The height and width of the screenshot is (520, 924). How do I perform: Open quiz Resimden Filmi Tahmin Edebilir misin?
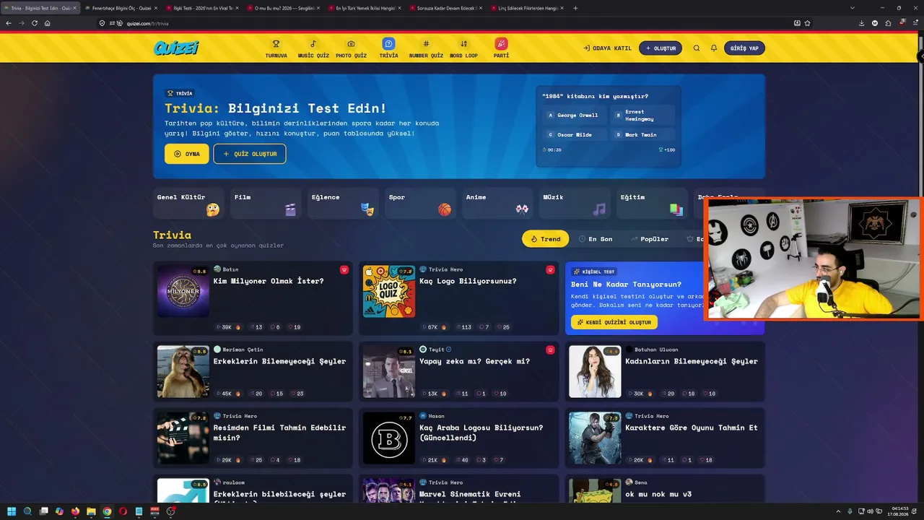click(x=253, y=438)
